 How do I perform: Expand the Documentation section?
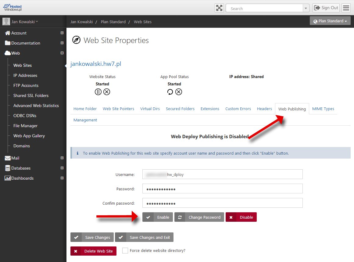coord(62,43)
